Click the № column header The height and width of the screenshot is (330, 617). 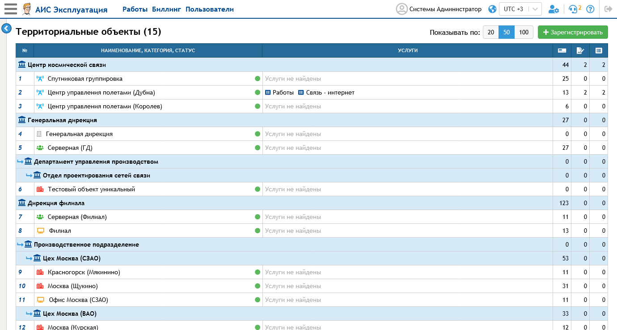(x=25, y=51)
